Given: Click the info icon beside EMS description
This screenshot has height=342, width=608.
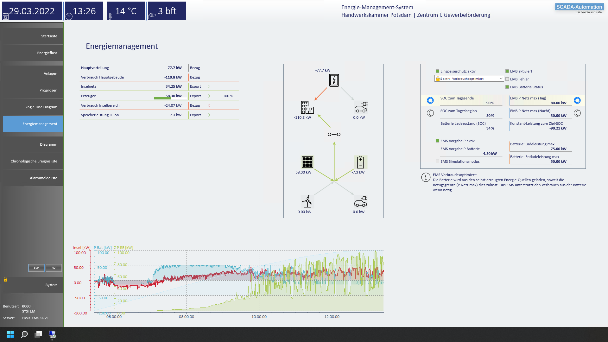Looking at the screenshot, I should tap(426, 177).
